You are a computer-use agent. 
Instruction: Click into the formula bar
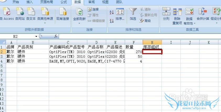coord(139,36)
